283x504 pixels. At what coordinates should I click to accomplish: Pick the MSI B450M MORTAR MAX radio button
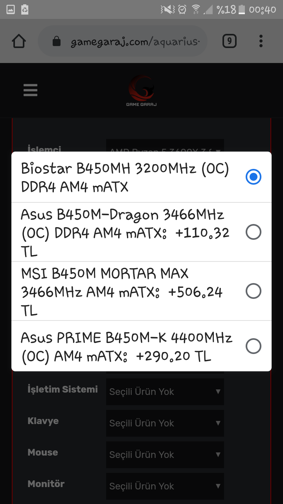253,291
